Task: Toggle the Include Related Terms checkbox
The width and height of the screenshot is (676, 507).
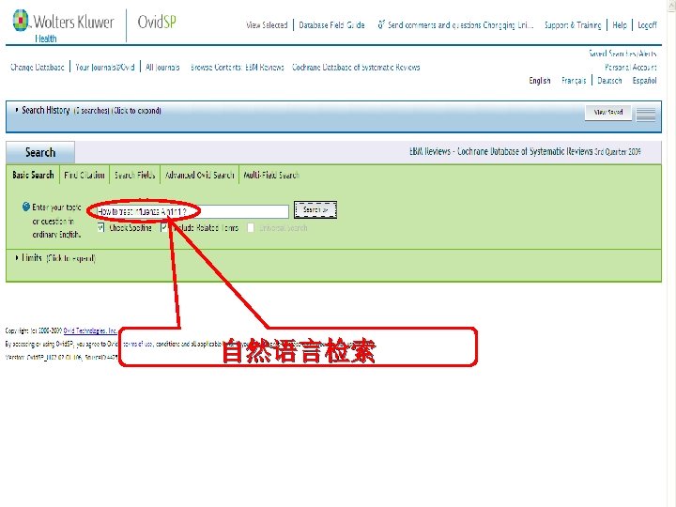Action: (164, 227)
